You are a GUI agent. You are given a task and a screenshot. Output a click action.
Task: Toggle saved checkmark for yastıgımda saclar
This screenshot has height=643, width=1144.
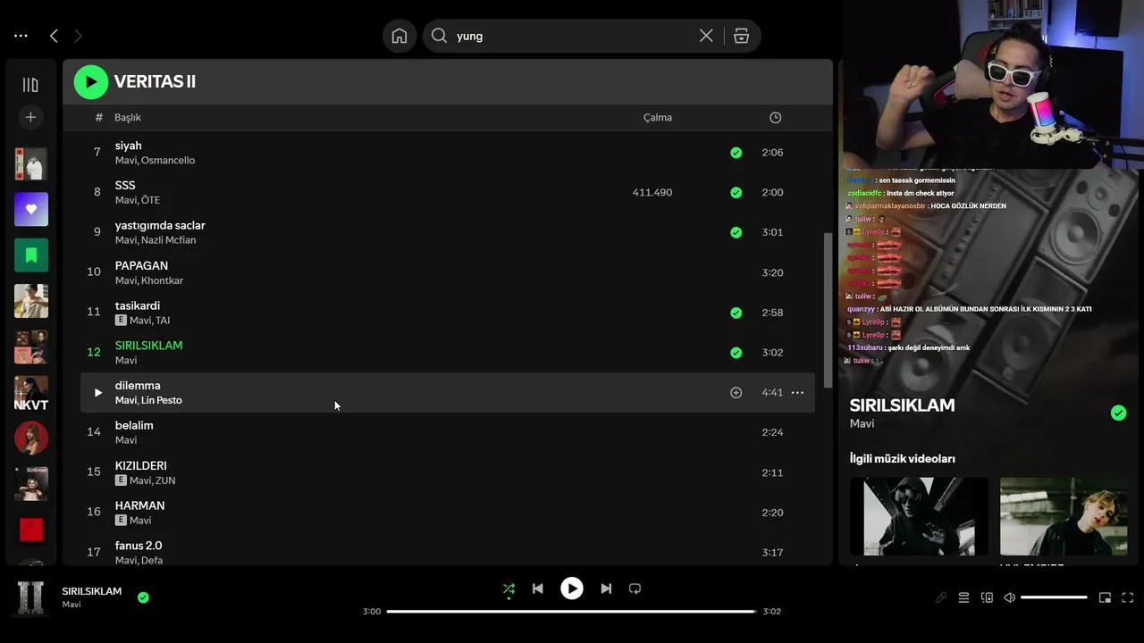736,232
